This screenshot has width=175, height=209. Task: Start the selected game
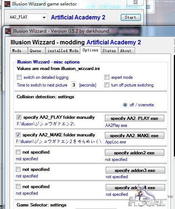point(131,17)
